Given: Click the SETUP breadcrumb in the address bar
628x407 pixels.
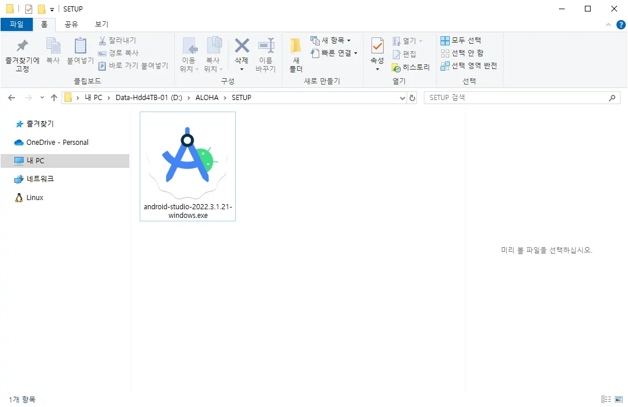Looking at the screenshot, I should [x=242, y=98].
